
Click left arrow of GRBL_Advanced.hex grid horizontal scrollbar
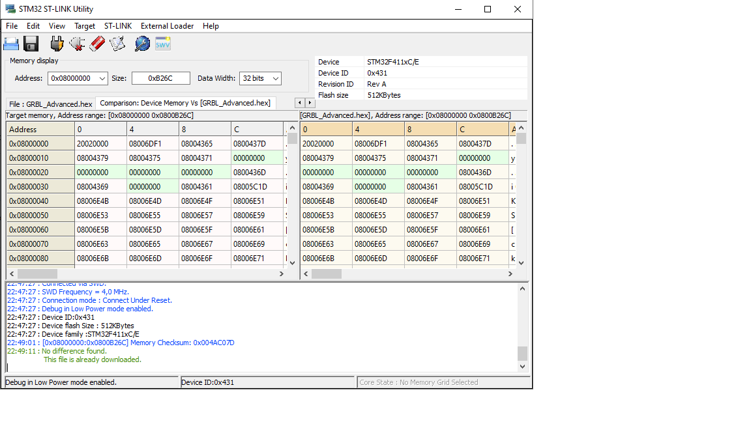(306, 274)
